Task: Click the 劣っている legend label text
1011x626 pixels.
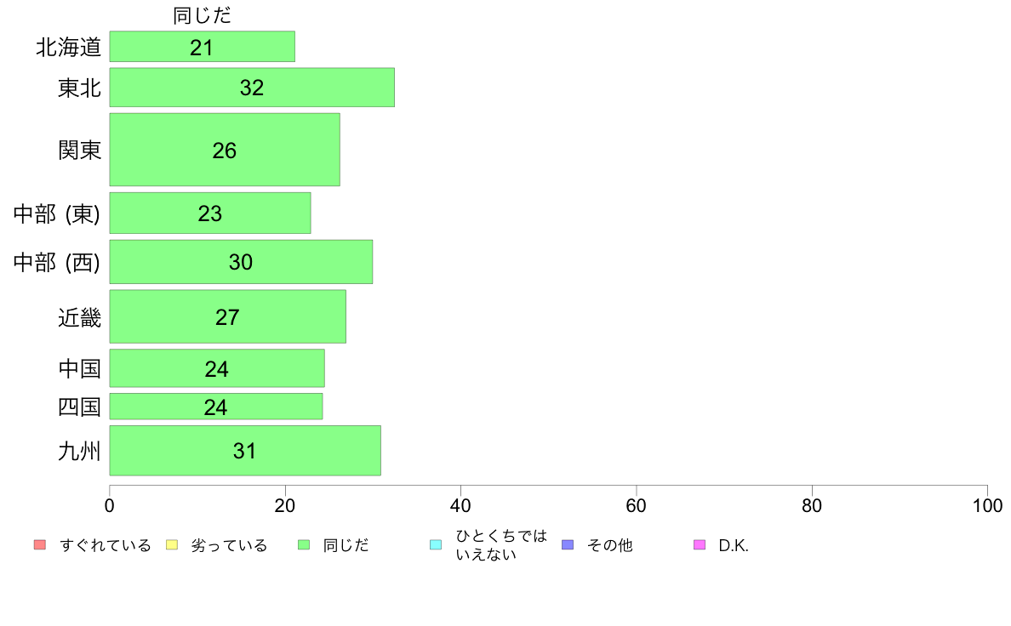Action: (x=229, y=545)
